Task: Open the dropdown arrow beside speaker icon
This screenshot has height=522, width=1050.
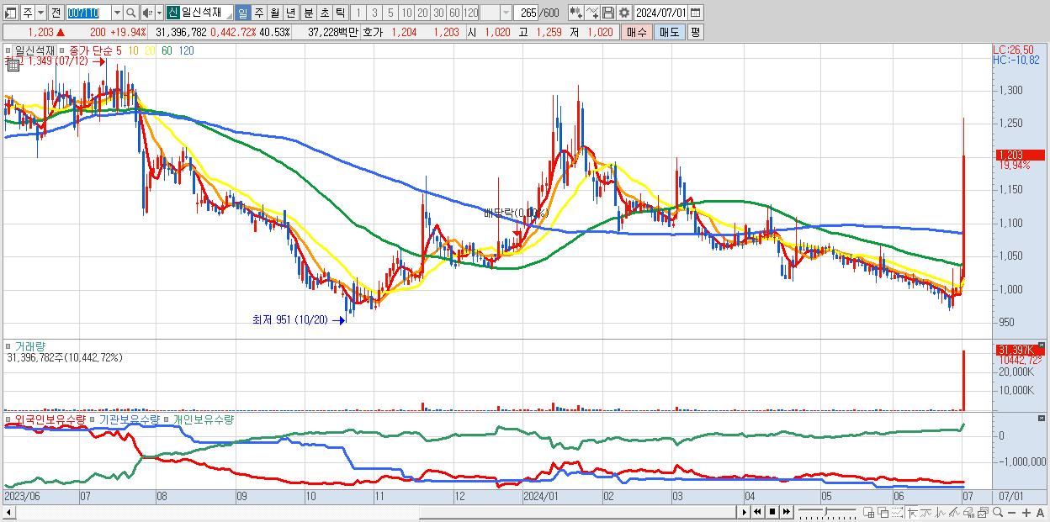Action: tap(159, 13)
